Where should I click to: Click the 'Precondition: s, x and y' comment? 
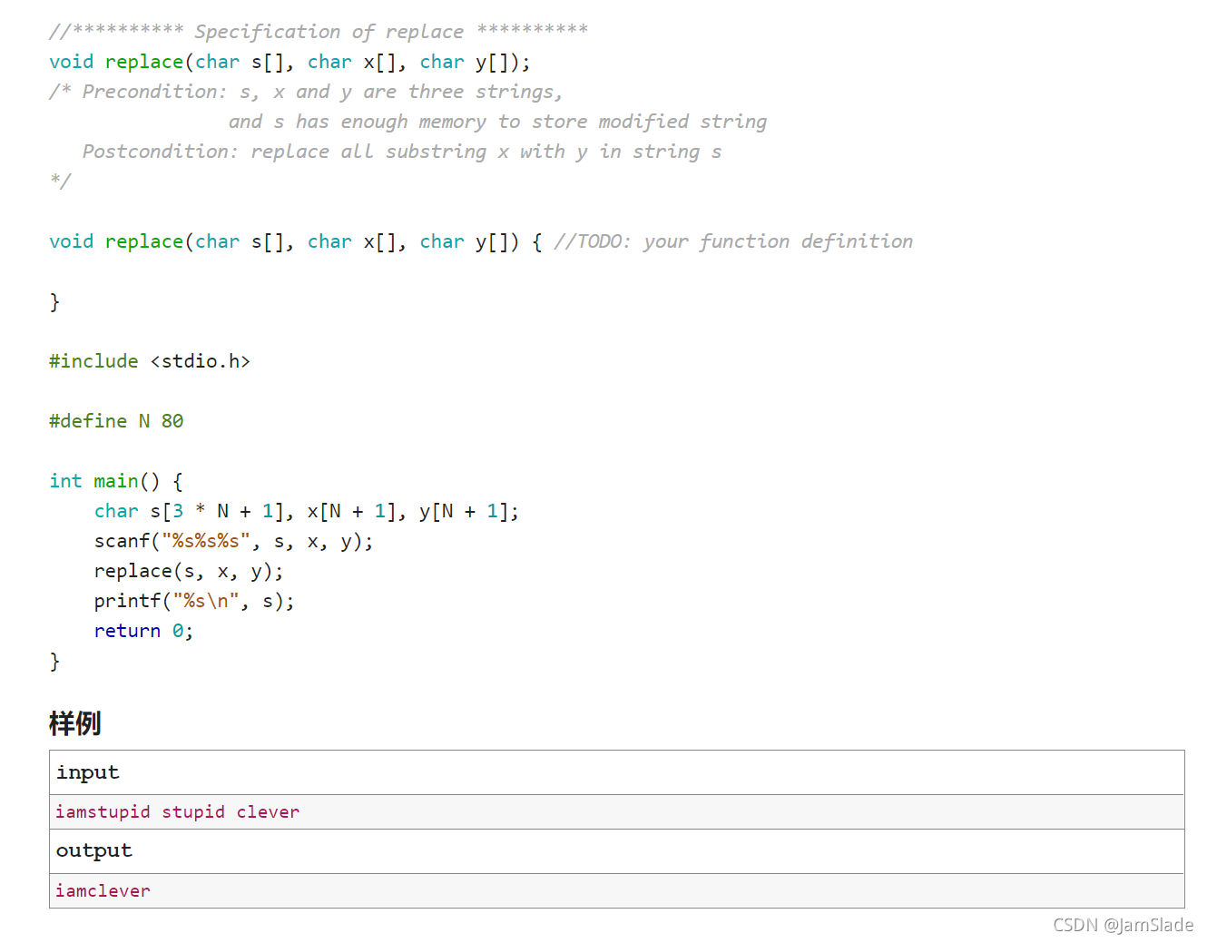coord(306,92)
